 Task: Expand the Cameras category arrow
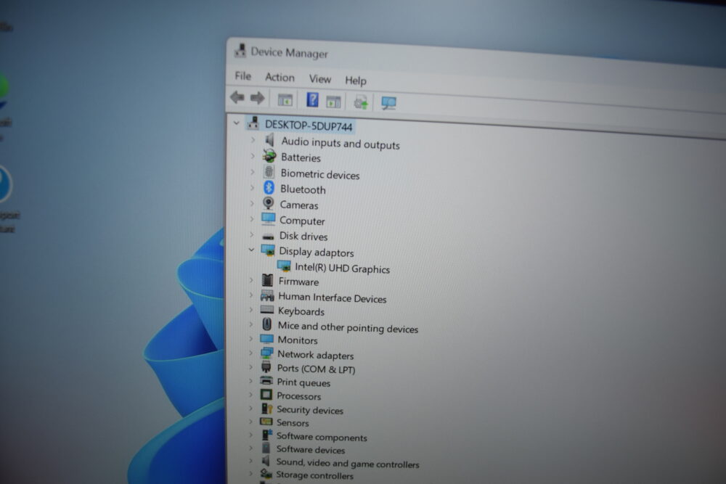(253, 203)
